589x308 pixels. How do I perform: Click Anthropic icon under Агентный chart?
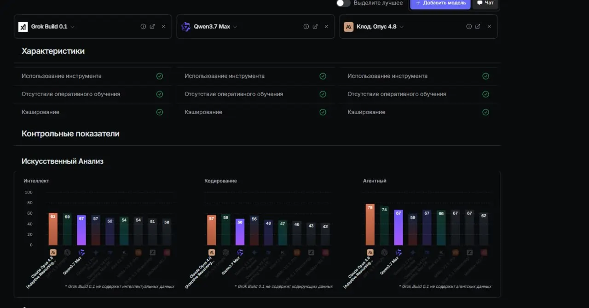370,252
